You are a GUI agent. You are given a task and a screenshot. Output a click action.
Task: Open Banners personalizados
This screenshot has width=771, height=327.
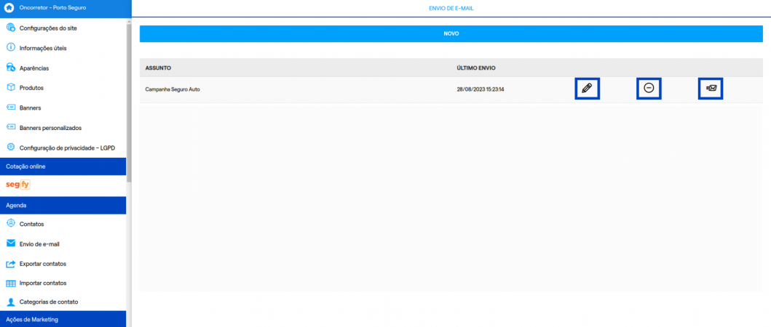coord(51,128)
